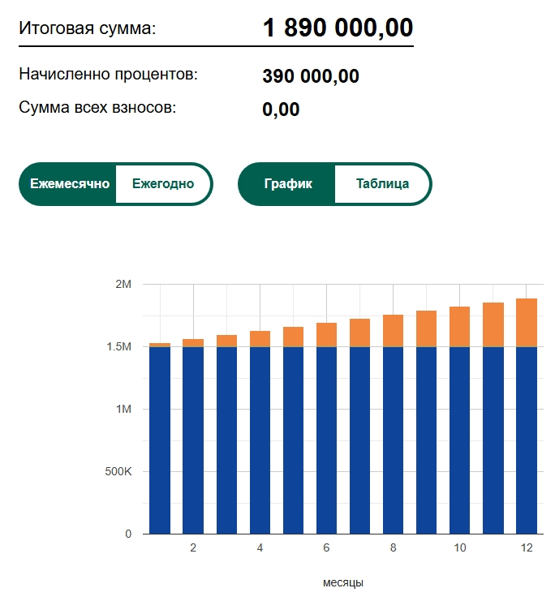Image resolution: width=555 pixels, height=601 pixels.
Task: Click the blue segment of month 12 bar
Action: [x=527, y=440]
